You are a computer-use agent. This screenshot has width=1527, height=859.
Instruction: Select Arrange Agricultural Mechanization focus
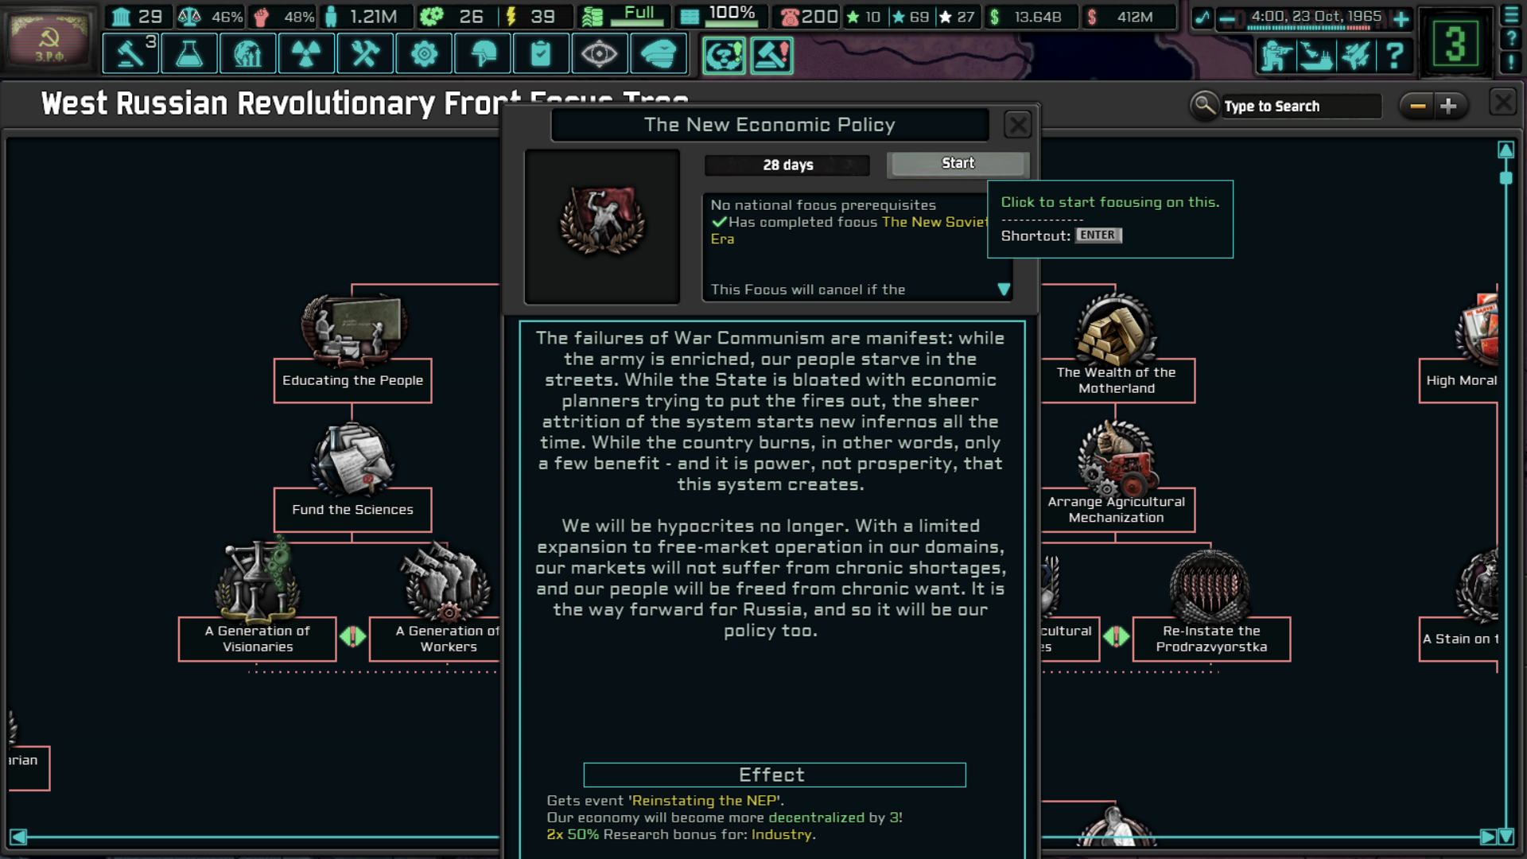tap(1116, 510)
